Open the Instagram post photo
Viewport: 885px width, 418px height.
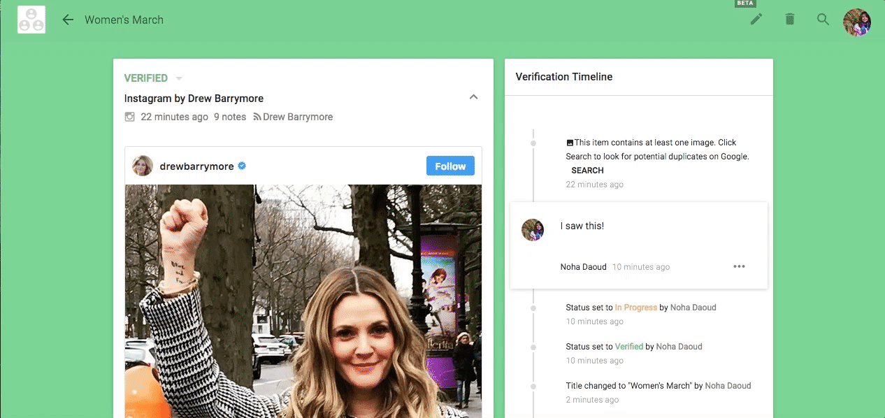[x=303, y=301]
